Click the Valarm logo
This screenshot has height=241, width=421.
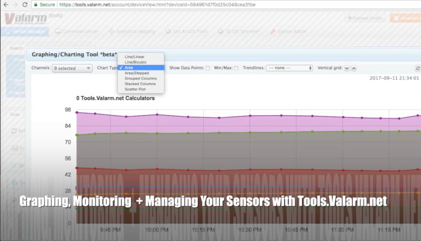[x=26, y=18]
